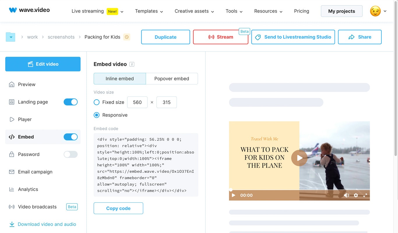Image resolution: width=398 pixels, height=233 pixels.
Task: Expand the Live streaming menu
Action: (98, 11)
